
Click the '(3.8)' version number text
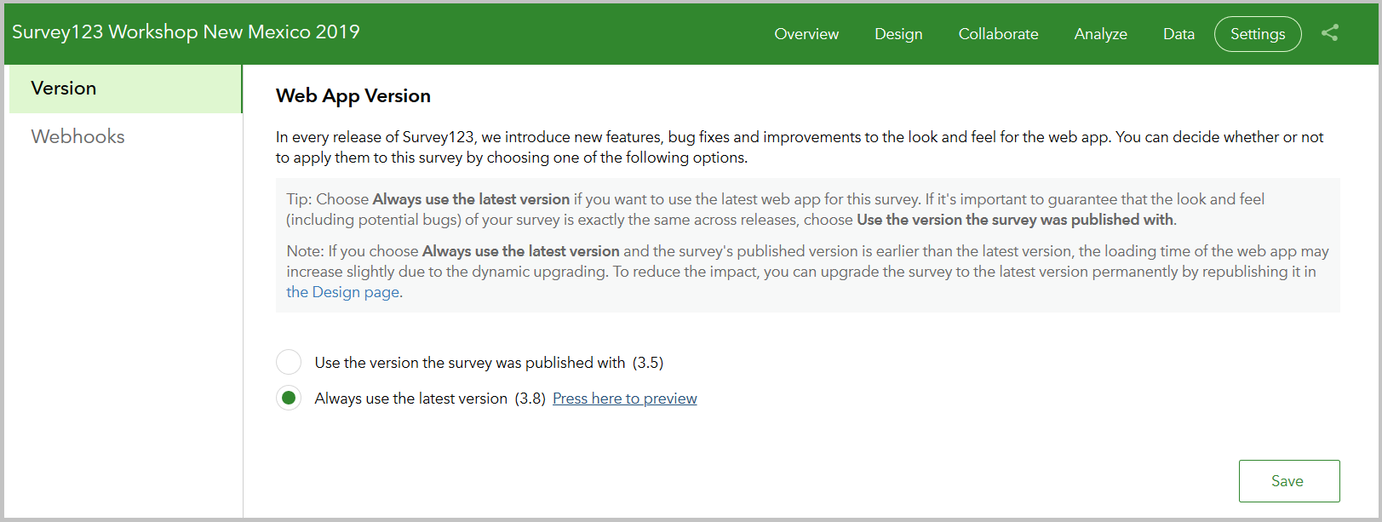pyautogui.click(x=530, y=399)
